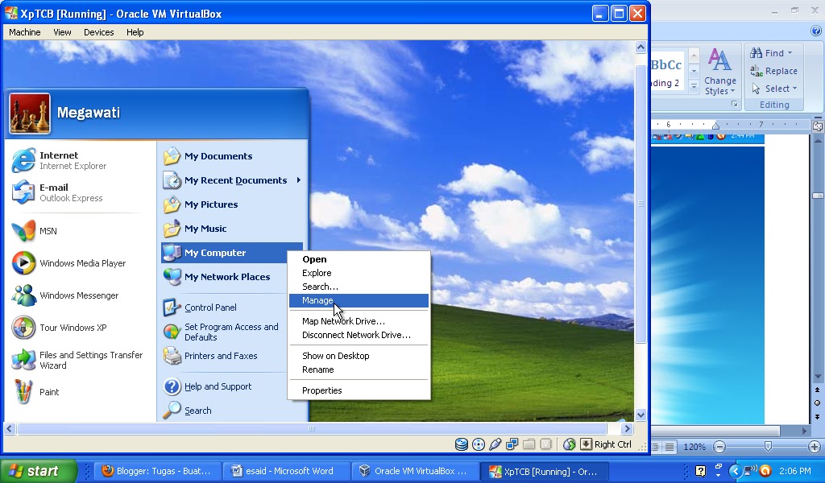This screenshot has height=483, width=825.
Task: Open the Find dropdown in Word's ribbon
Action: [772, 52]
